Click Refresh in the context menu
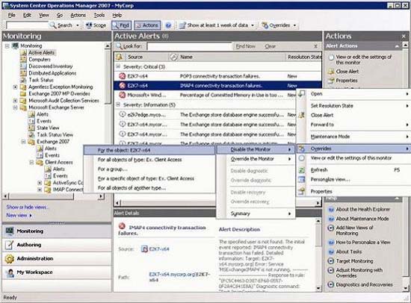Screen dimensions: 411x303 click(x=354, y=170)
